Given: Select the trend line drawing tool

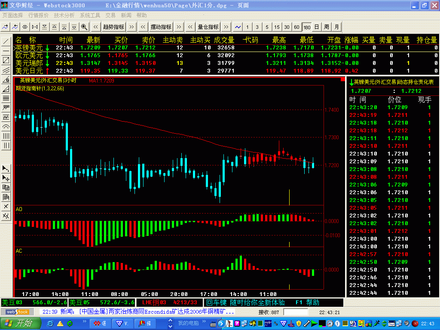Looking at the screenshot, I should coord(6,42).
